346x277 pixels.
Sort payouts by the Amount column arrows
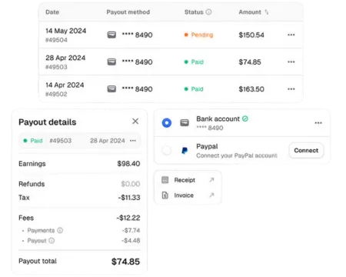(x=267, y=12)
